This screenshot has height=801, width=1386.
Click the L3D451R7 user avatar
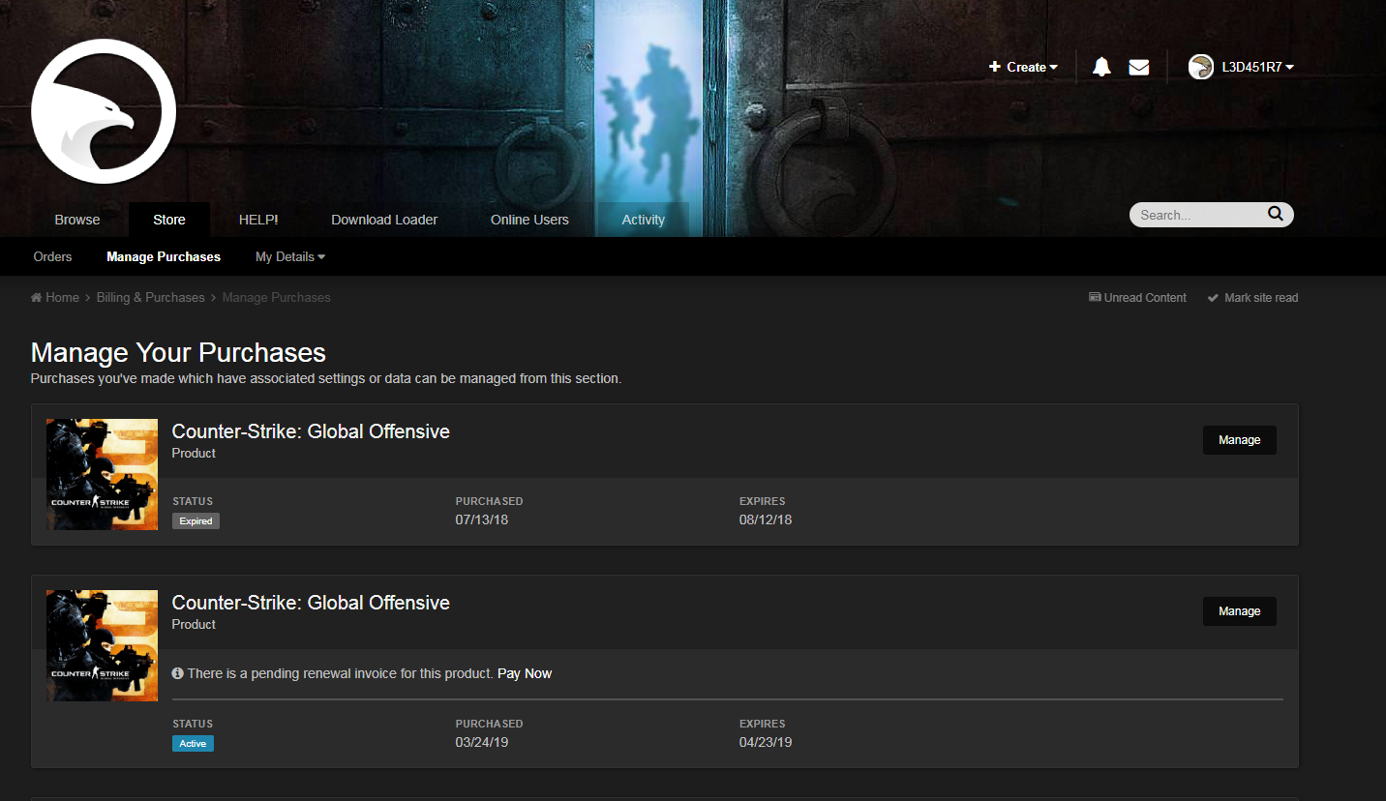tap(1201, 67)
